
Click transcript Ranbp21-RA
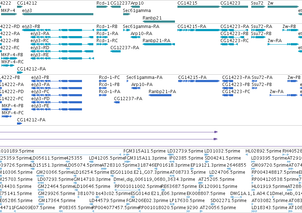pyautogui.click(x=159, y=44)
